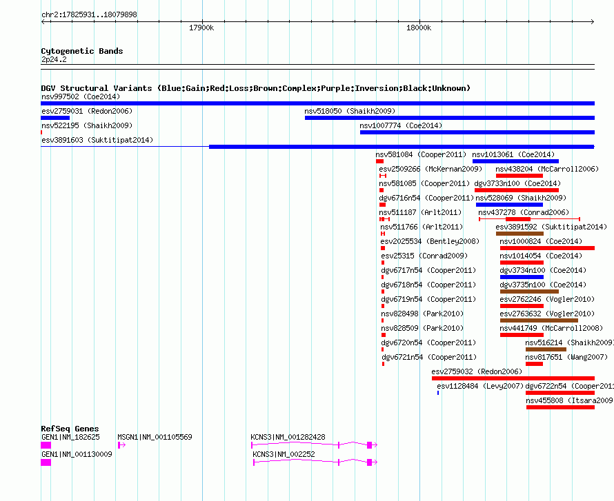Select nsv516214 (Shaikh2009) label
Viewport: 614px width, 501px height.
tap(569, 342)
